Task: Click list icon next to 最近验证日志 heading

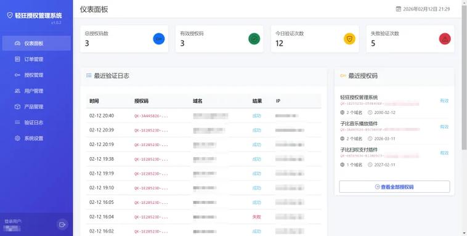Action: coord(89,75)
